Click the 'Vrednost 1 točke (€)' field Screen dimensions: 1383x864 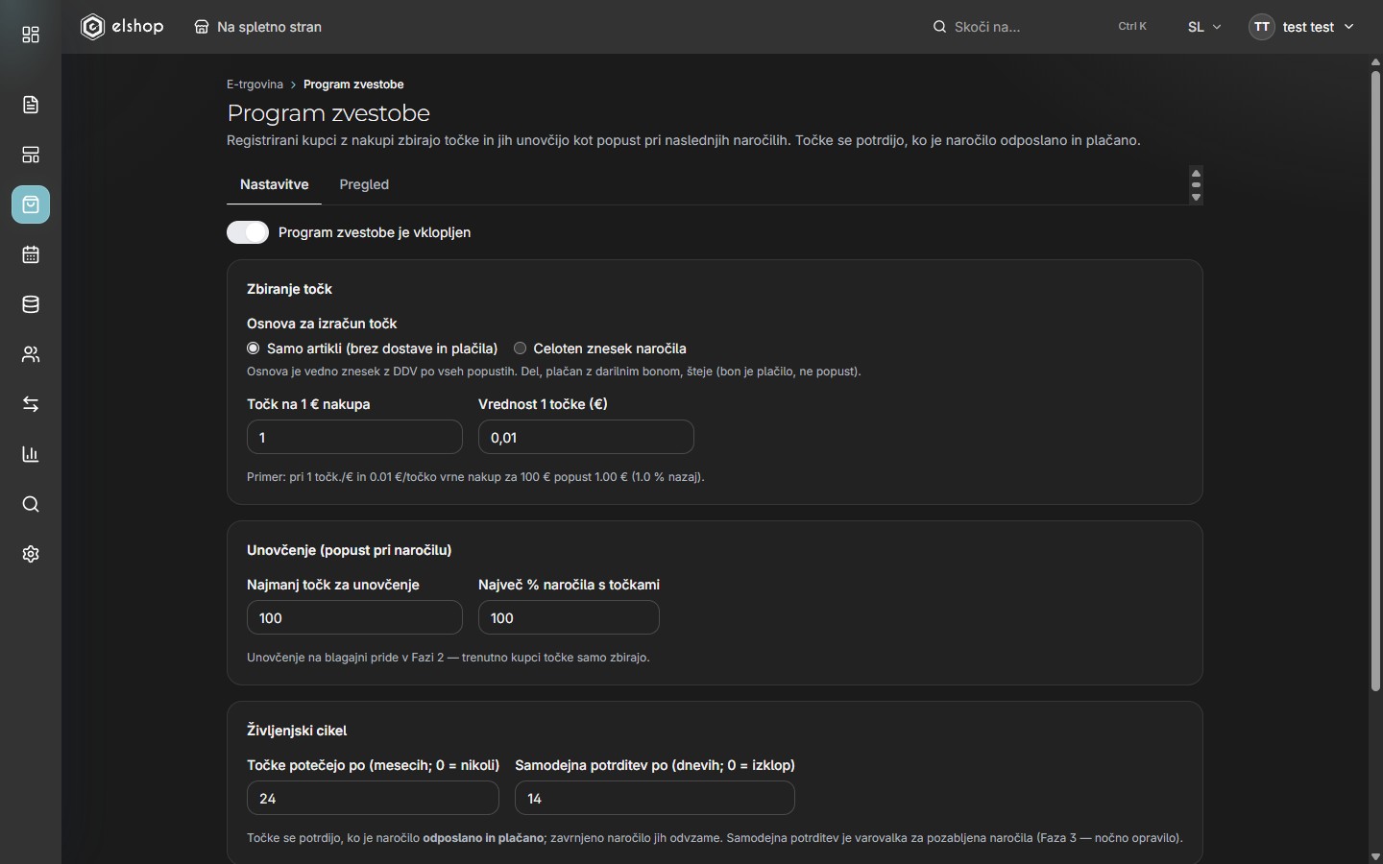586,437
